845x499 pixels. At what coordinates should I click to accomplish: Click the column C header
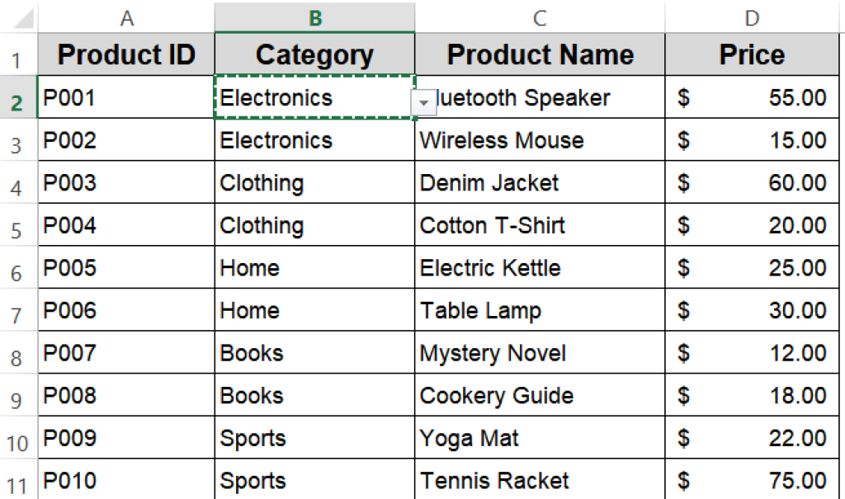click(540, 17)
